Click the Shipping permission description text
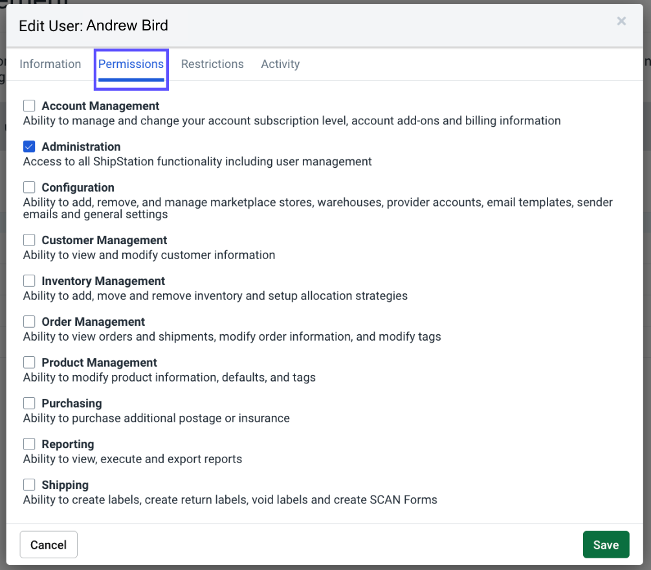Viewport: 651px width, 570px height. (230, 499)
